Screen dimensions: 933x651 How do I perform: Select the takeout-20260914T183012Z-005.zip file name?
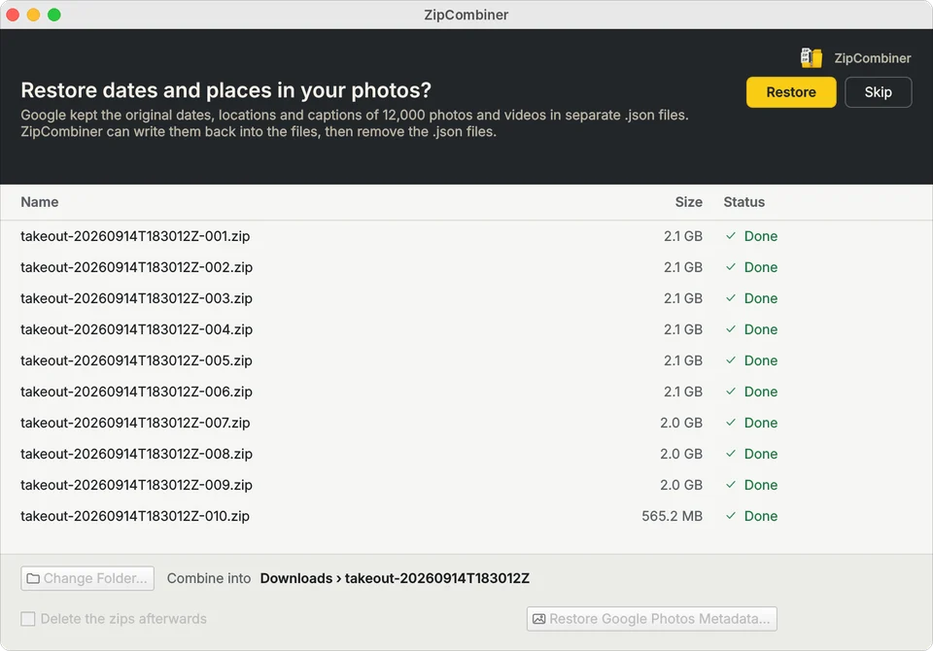[x=136, y=360]
